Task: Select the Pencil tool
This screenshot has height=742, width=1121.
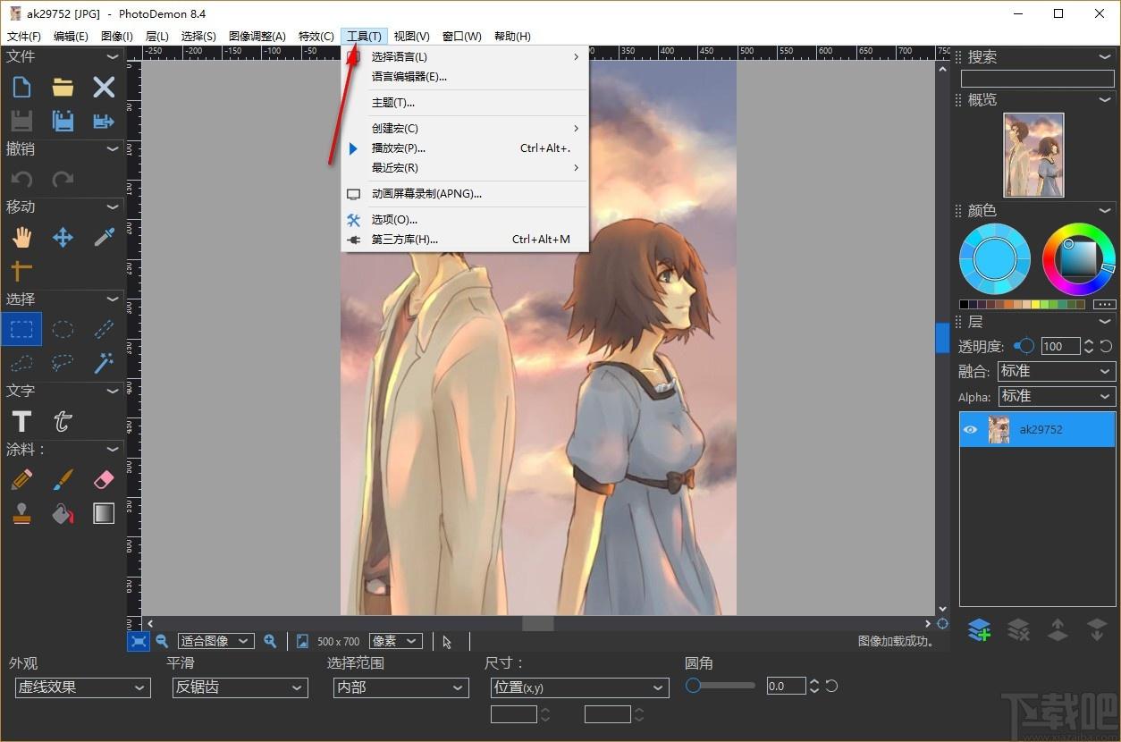Action: tap(21, 480)
